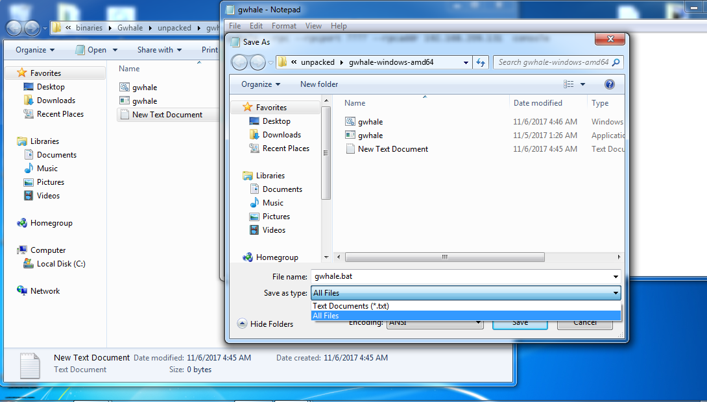Click Documents icon in Save As sidebar
The width and height of the screenshot is (707, 402).
pyautogui.click(x=254, y=189)
